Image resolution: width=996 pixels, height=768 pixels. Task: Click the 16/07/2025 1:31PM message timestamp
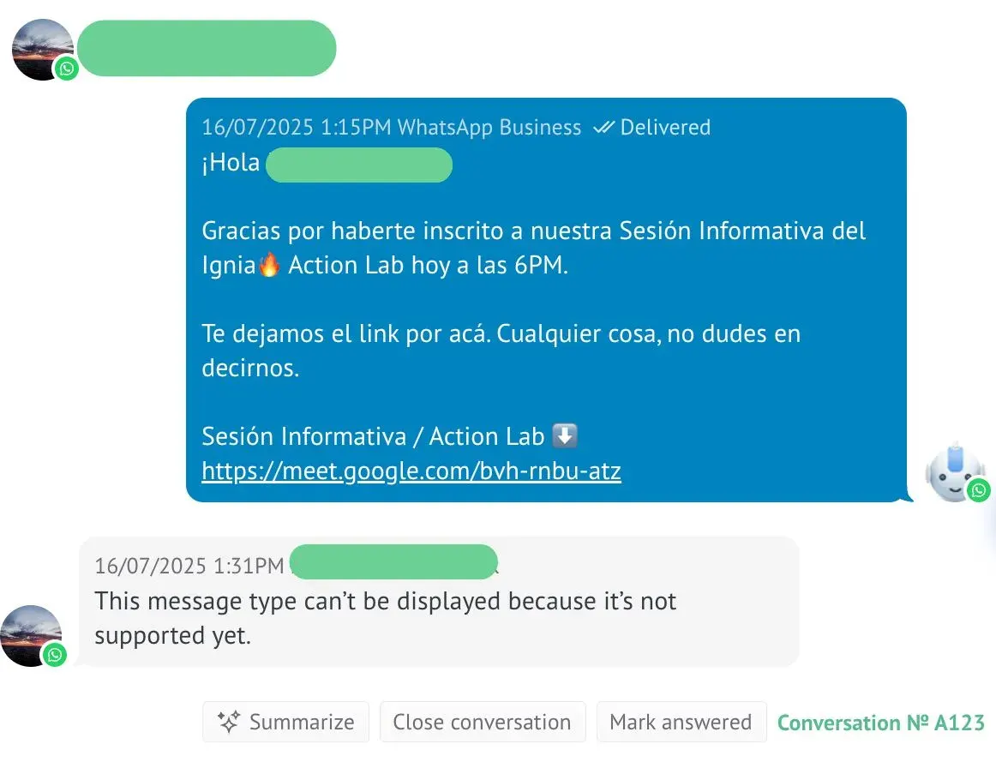click(x=189, y=566)
